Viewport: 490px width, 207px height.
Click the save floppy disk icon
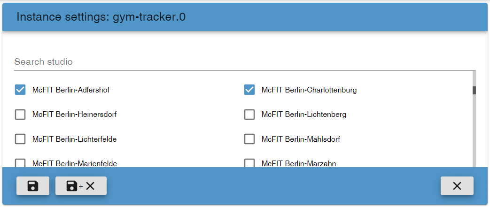(33, 186)
